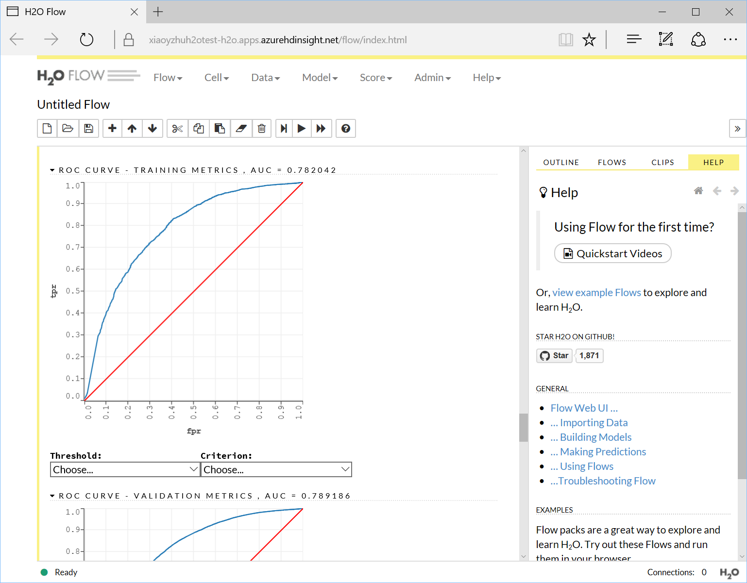Refresh the browser page
747x583 pixels.
(x=86, y=40)
